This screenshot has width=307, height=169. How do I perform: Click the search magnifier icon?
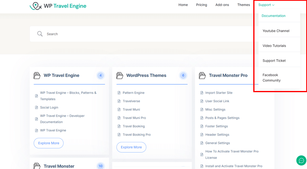coord(40,34)
